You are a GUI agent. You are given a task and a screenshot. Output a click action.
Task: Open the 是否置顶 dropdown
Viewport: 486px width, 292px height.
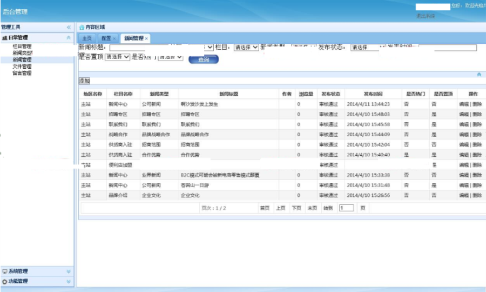[117, 57]
